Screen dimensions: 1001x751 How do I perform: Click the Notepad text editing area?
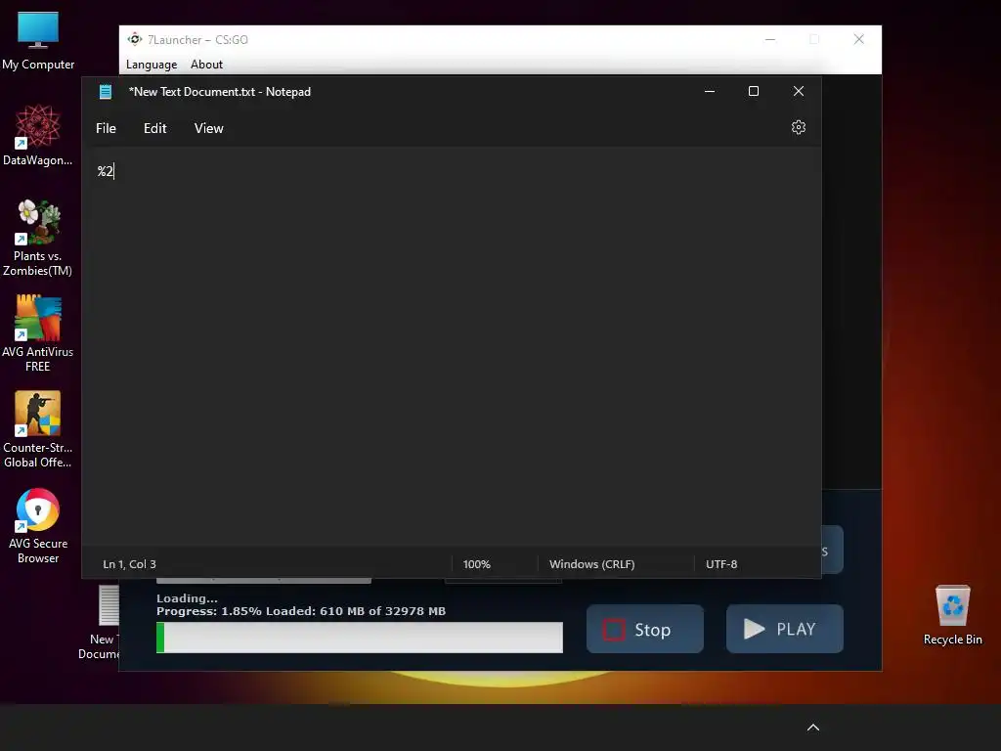click(452, 348)
